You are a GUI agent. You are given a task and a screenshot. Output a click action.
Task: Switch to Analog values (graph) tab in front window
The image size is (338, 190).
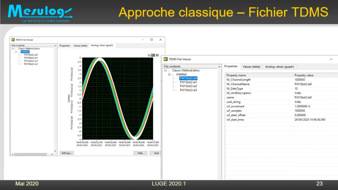tap(279, 67)
